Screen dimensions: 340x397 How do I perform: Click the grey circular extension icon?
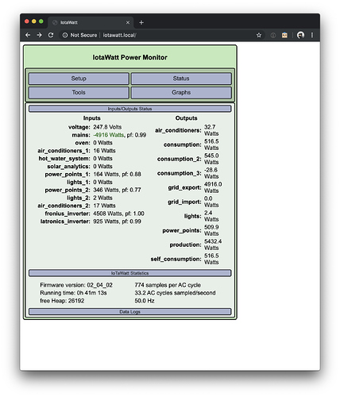[x=273, y=35]
